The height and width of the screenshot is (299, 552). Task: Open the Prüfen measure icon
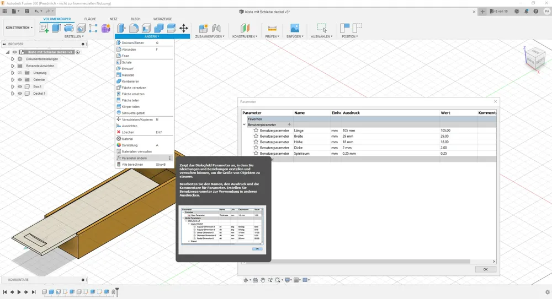coord(272,28)
